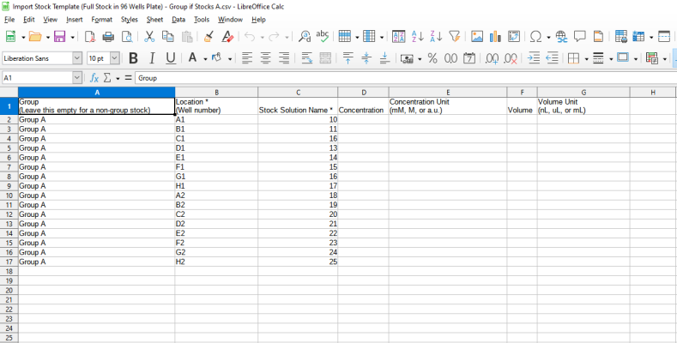
Task: Open the Function Wizard fx icon
Action: (94, 77)
